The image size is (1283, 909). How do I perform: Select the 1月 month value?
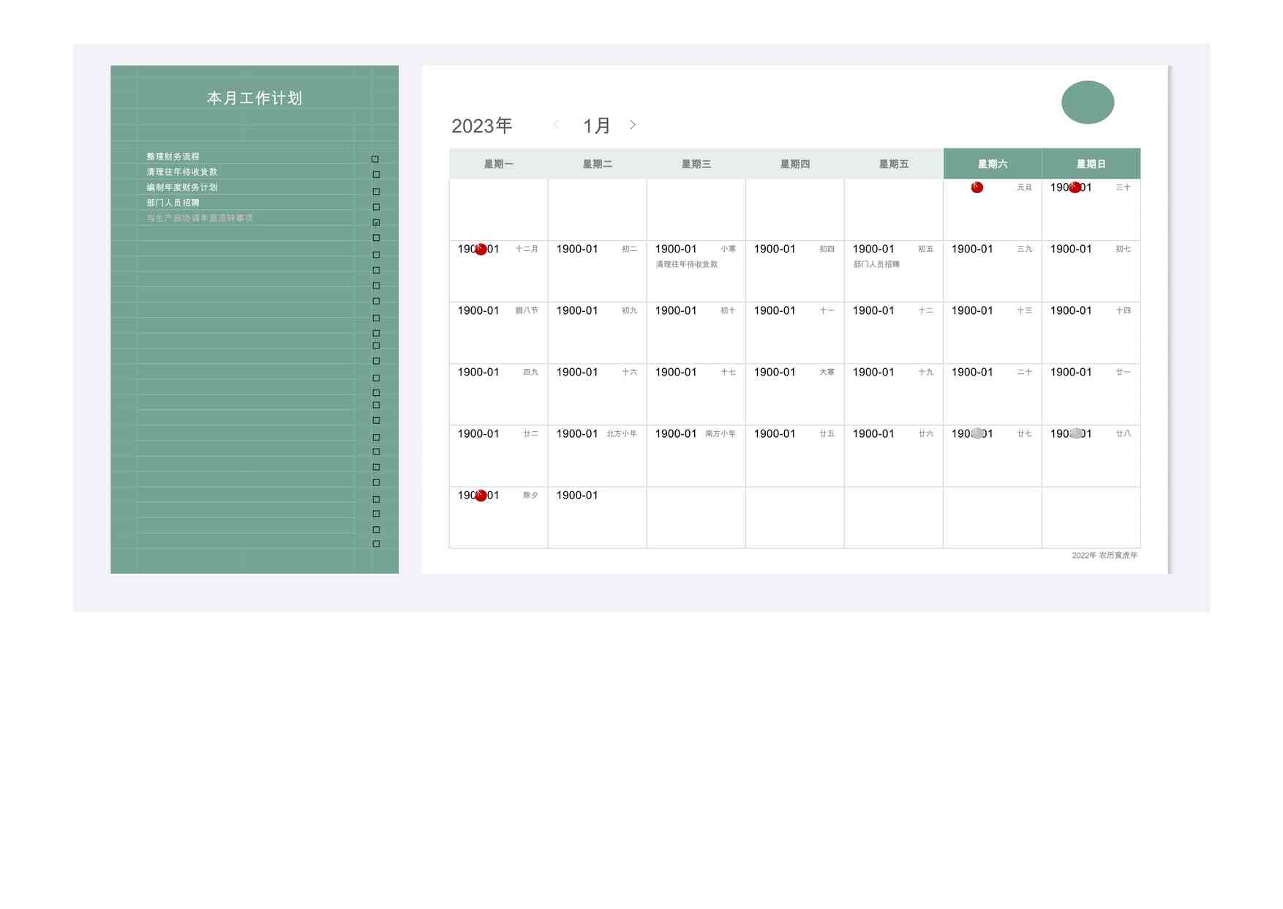pyautogui.click(x=596, y=126)
